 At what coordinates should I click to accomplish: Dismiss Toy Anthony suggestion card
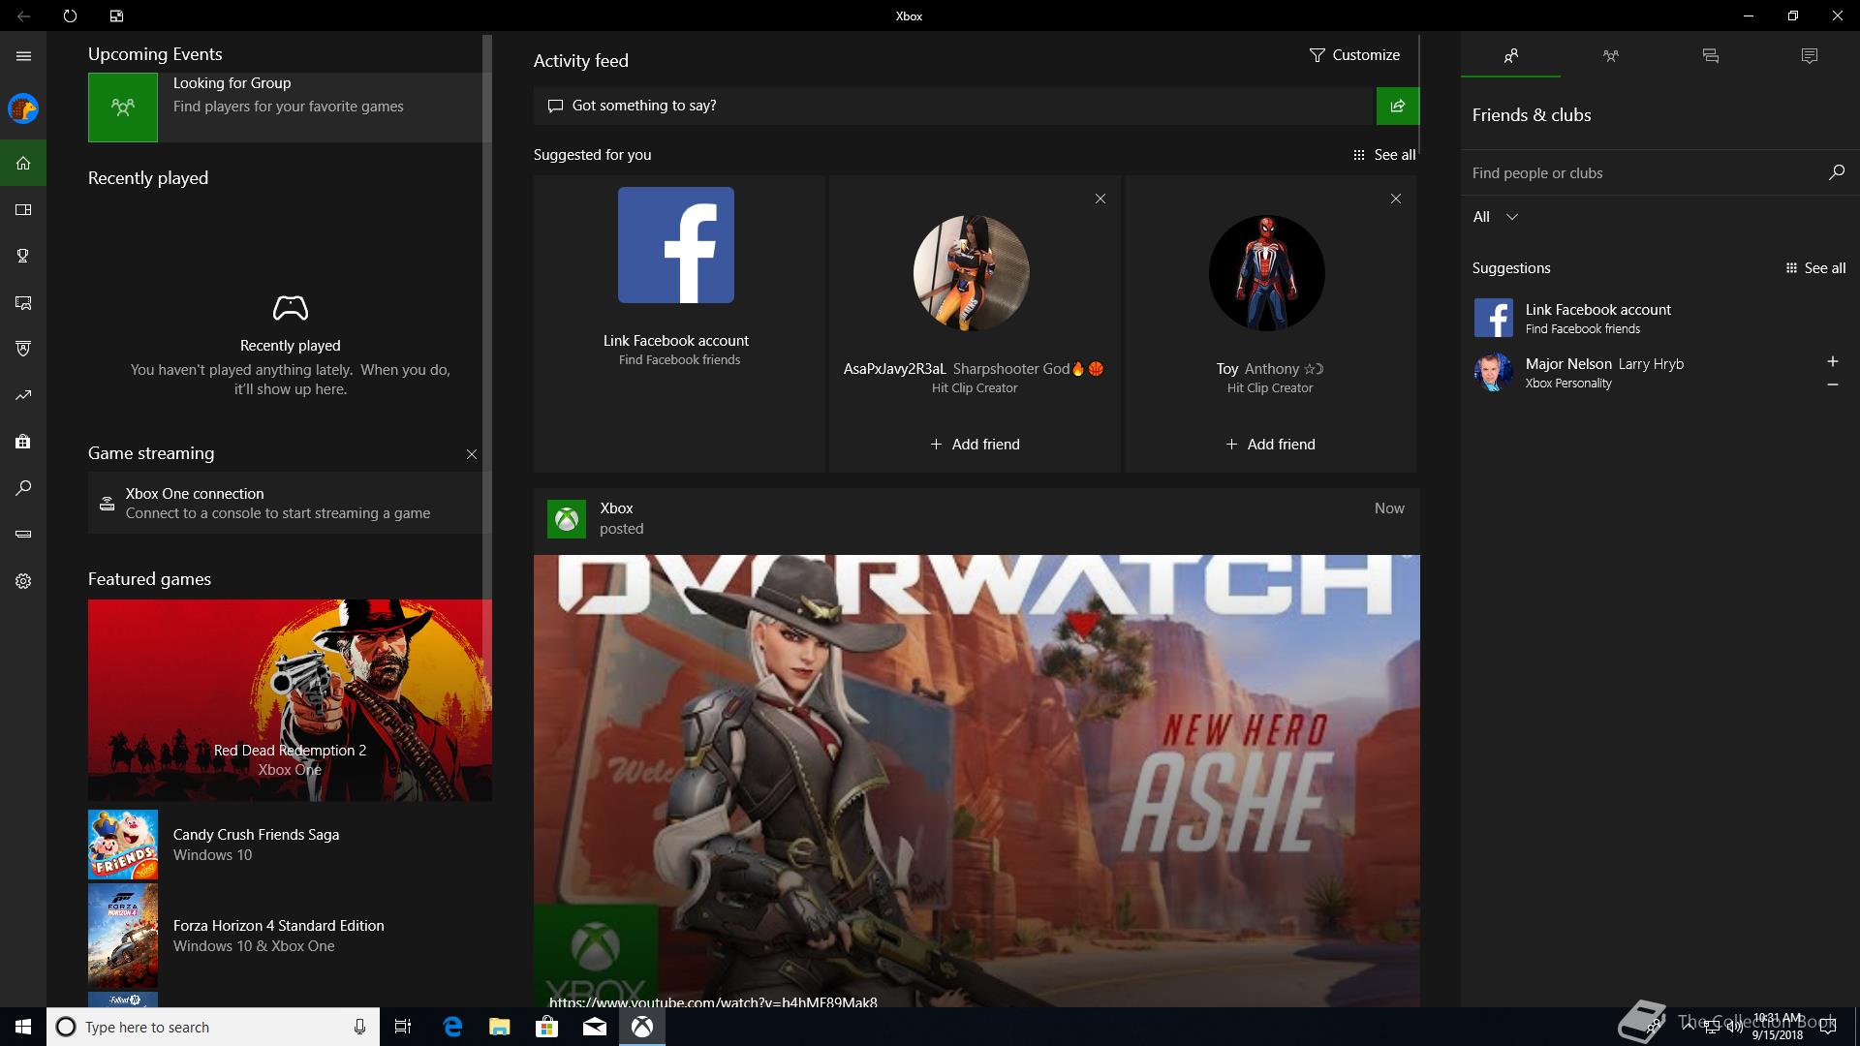(x=1396, y=199)
